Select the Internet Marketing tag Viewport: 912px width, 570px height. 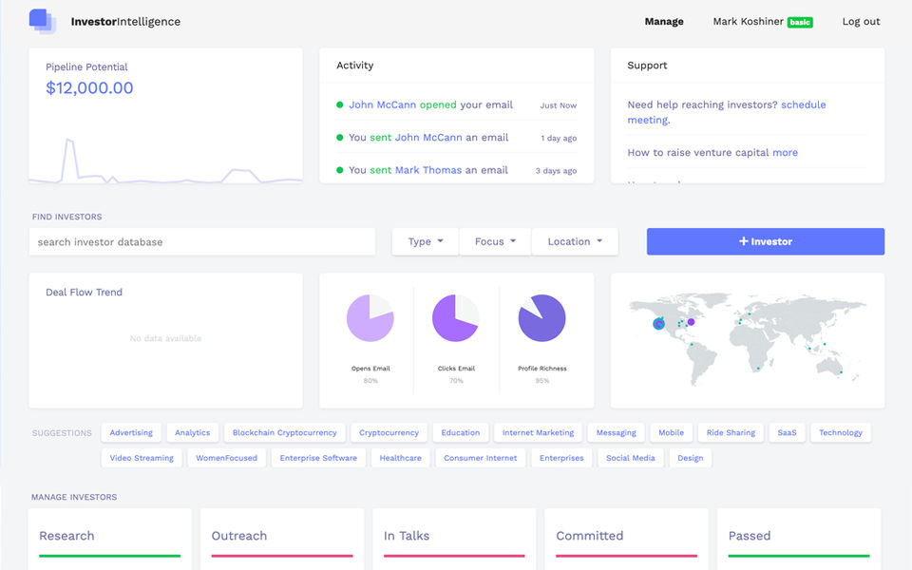[538, 433]
